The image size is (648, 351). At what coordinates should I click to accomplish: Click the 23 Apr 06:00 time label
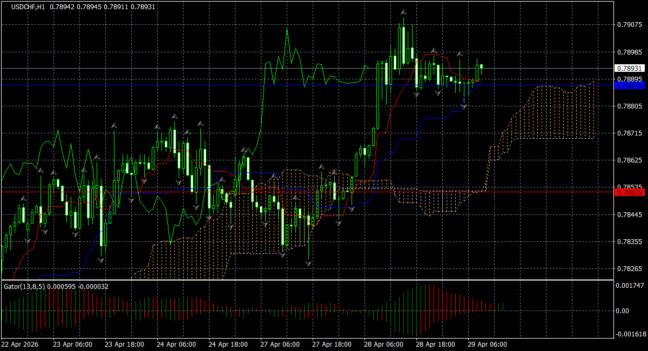72,344
